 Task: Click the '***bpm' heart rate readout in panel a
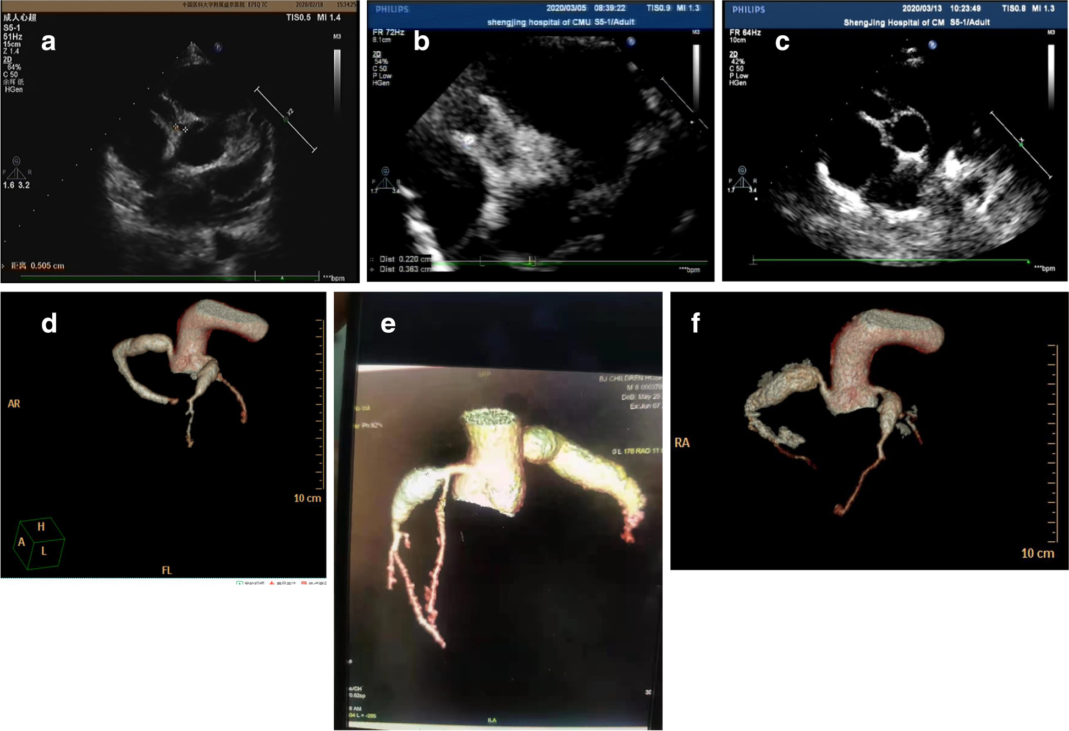(334, 278)
